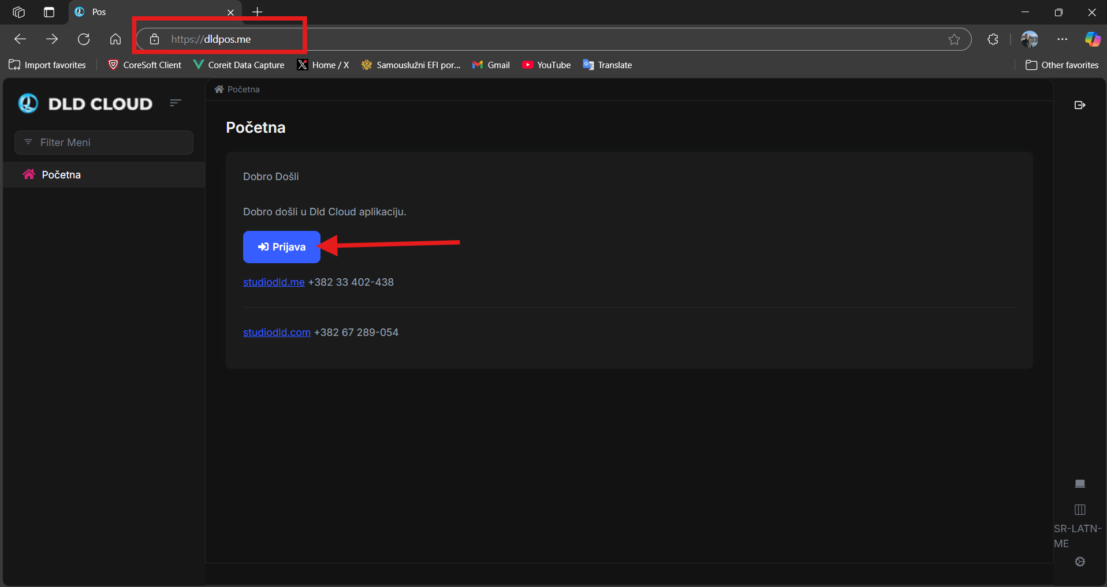The image size is (1107, 587).
Task: Focus the Filter Meni search field
Action: tap(104, 143)
